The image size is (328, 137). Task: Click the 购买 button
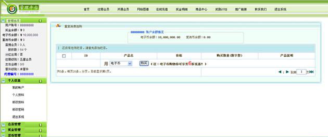pos(144,63)
